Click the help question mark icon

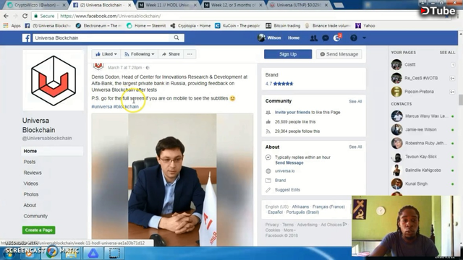[354, 38]
